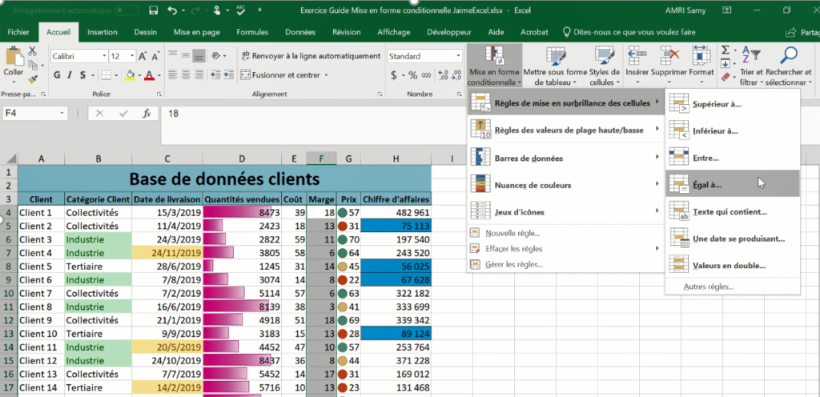This screenshot has width=820, height=397.
Task: Click the Save icon in the title bar
Action: click(x=155, y=10)
